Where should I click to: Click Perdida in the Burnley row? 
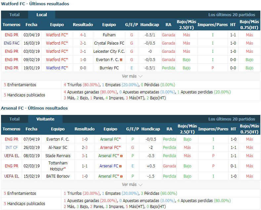coord(168,68)
